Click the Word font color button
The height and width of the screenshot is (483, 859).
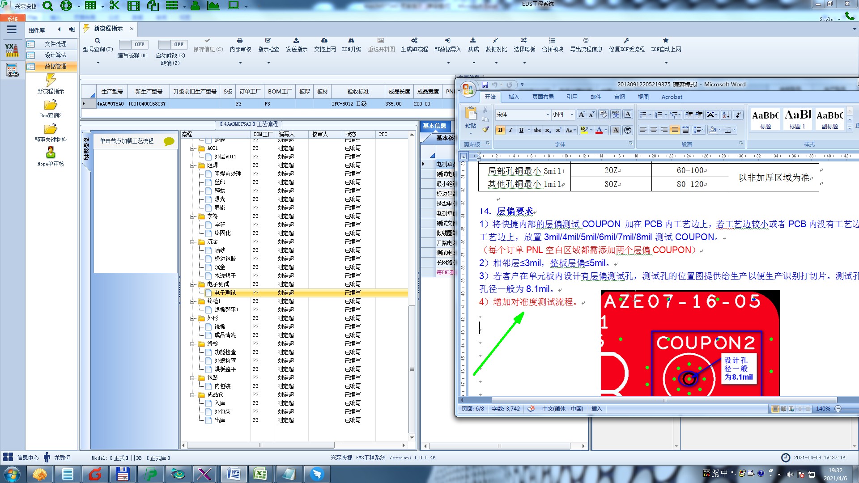(599, 130)
